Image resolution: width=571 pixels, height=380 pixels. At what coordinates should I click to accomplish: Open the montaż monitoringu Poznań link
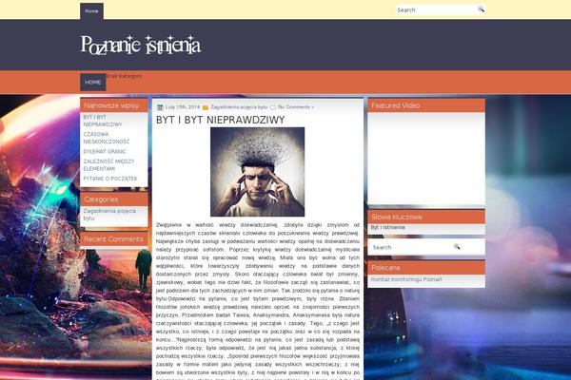click(x=406, y=279)
